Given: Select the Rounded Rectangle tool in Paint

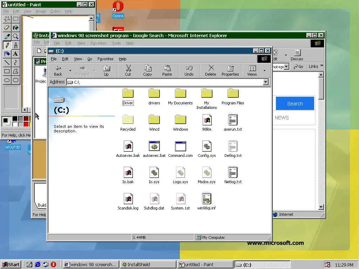Looking at the screenshot, I should (15, 80).
